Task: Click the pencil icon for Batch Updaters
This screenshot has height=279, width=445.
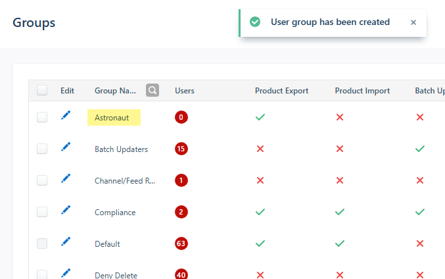Action: pyautogui.click(x=66, y=147)
